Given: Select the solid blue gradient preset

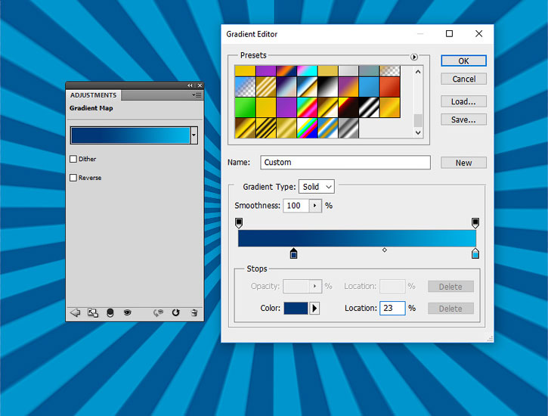Looking at the screenshot, I should pyautogui.click(x=369, y=87).
